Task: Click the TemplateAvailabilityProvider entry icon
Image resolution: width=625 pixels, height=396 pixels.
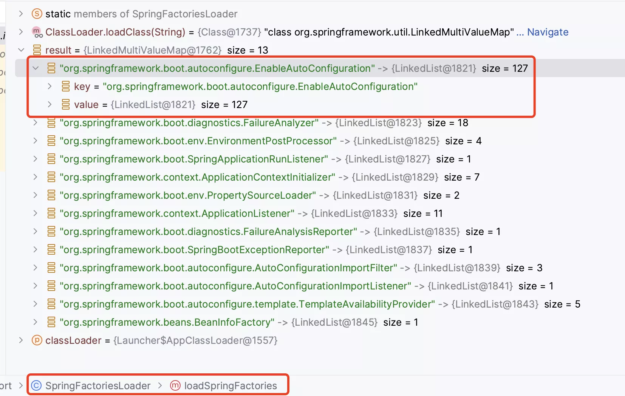Action: tap(51, 304)
